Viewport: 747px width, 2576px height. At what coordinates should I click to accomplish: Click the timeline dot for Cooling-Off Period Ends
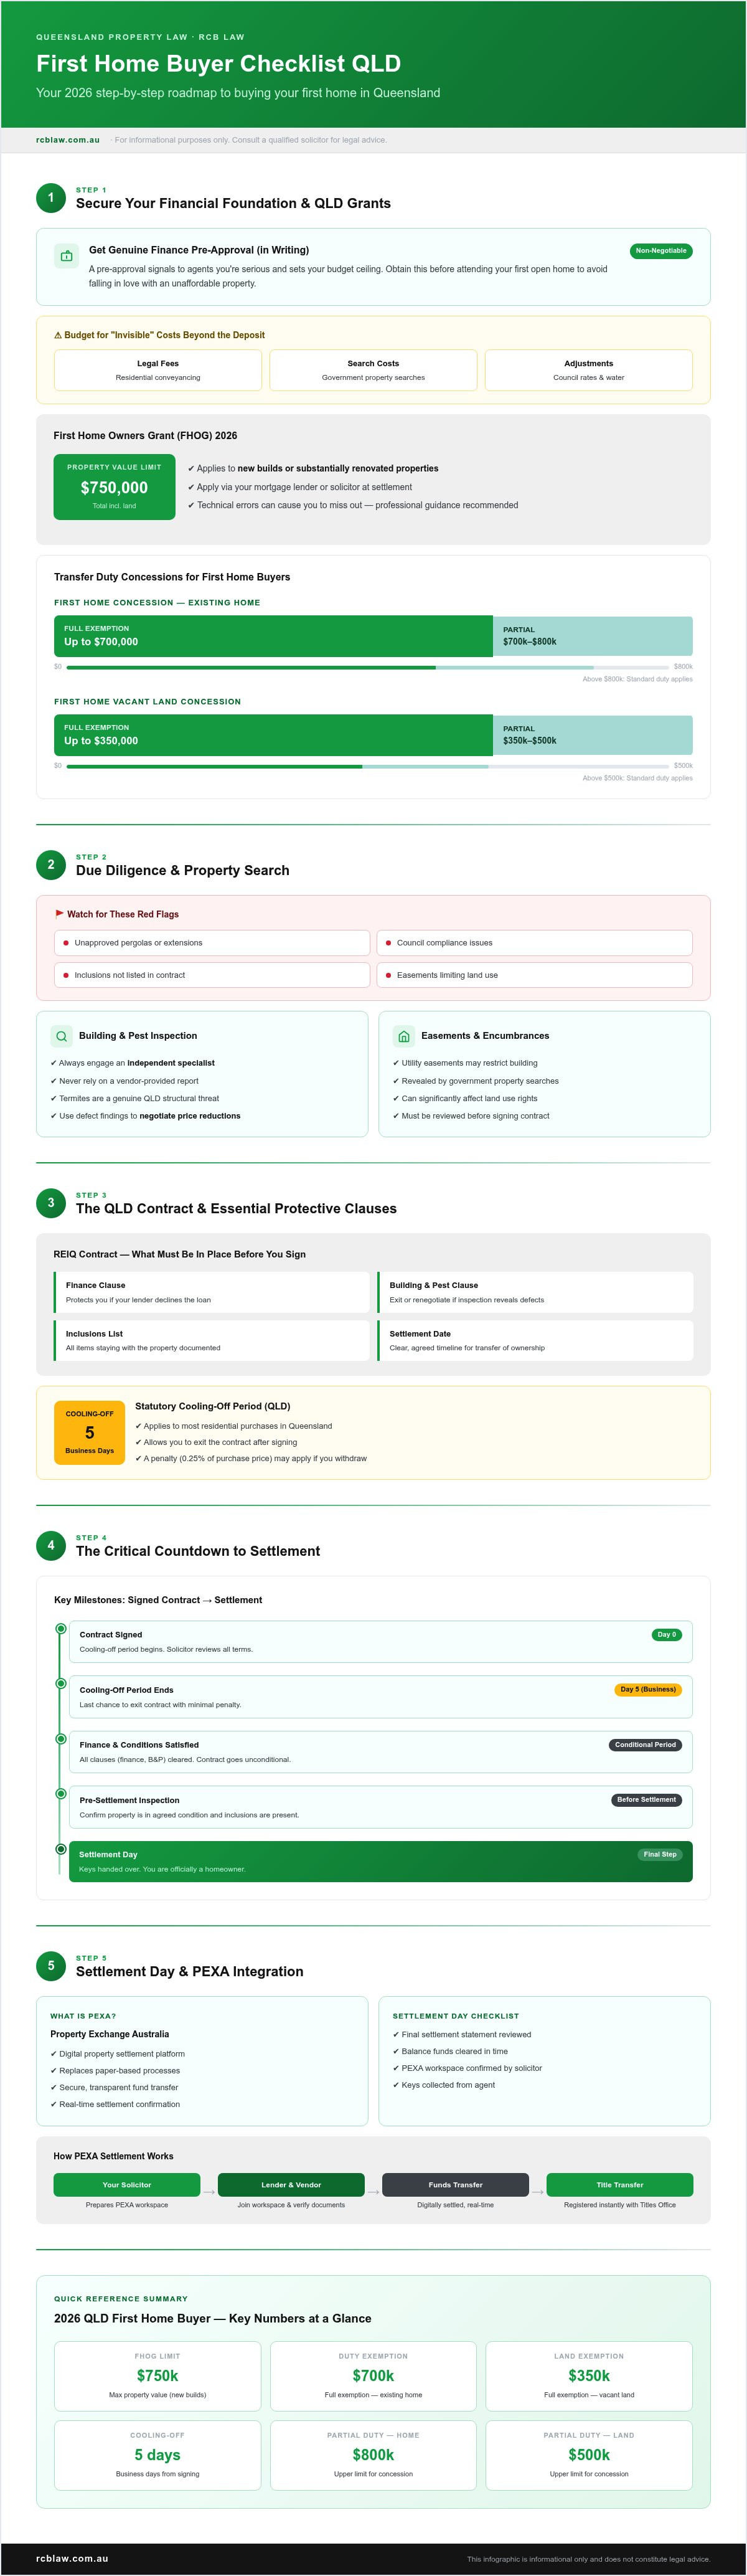click(x=61, y=1684)
